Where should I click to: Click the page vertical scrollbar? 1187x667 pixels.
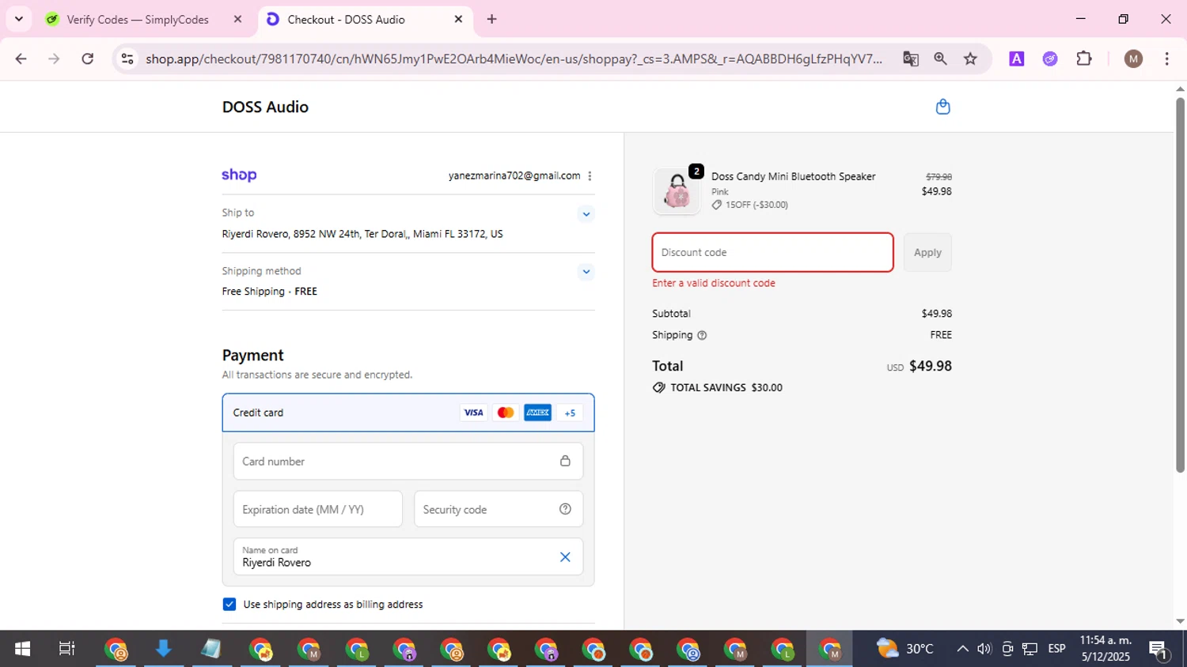pyautogui.click(x=1180, y=285)
